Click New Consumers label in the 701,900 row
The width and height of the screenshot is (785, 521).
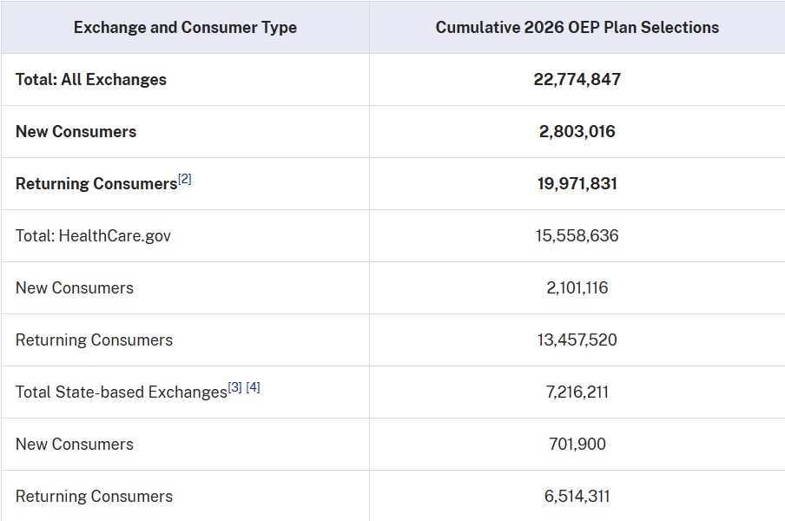[75, 445]
